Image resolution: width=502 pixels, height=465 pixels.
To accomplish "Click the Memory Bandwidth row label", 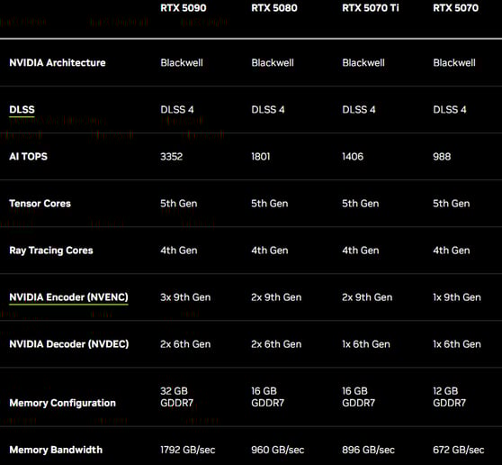I will pyautogui.click(x=56, y=450).
